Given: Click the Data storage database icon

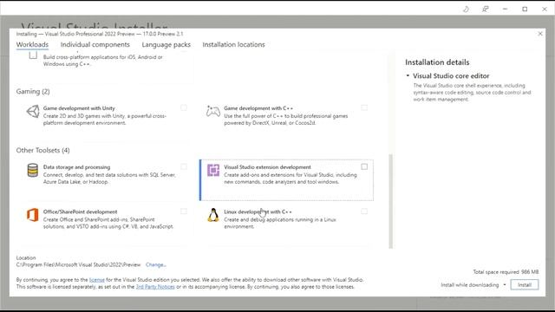Looking at the screenshot, I should click(33, 170).
